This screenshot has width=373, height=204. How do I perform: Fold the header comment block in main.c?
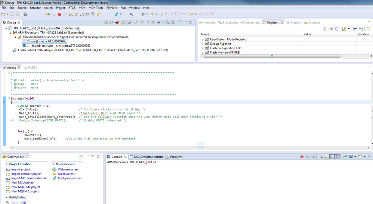pos(9,73)
